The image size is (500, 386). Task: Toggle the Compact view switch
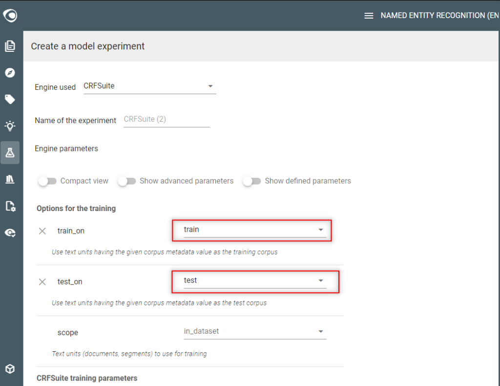tap(47, 181)
